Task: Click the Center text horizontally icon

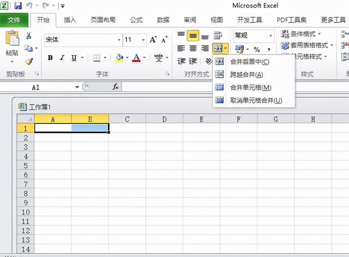Action: click(x=193, y=48)
